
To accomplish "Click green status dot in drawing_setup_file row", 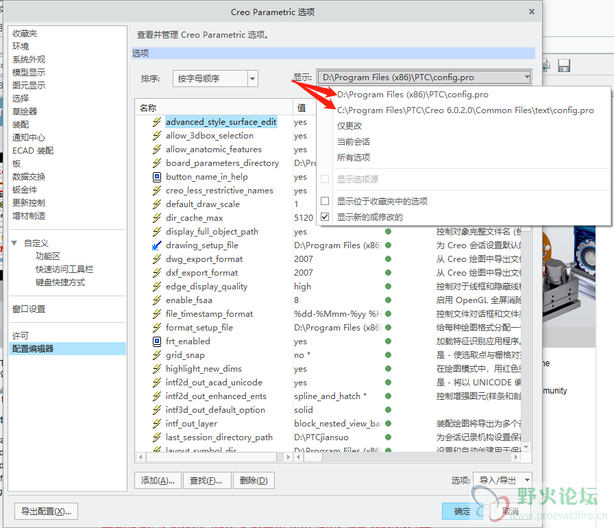I will (388, 245).
